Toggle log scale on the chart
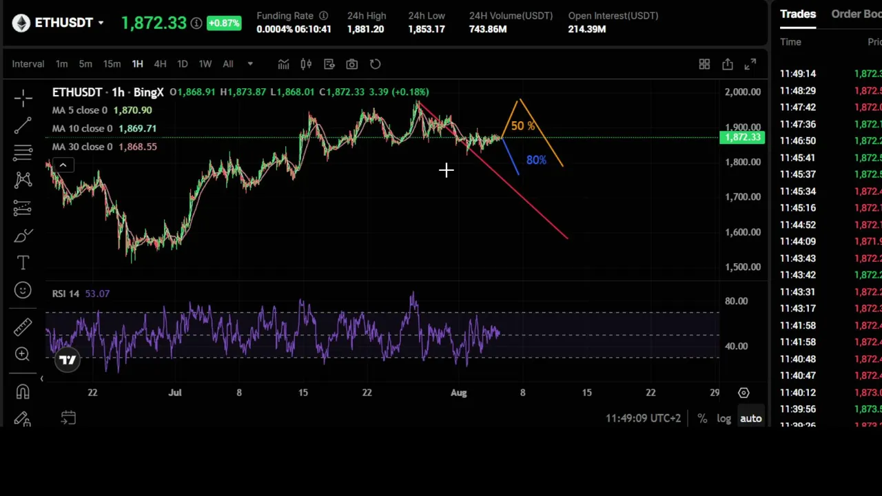Viewport: 882px width, 496px height. tap(724, 418)
